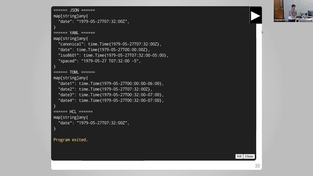Viewport: 313px width, 176px height.
Task: Click the "date1" entry in TOML output
Action: (x=111, y=84)
